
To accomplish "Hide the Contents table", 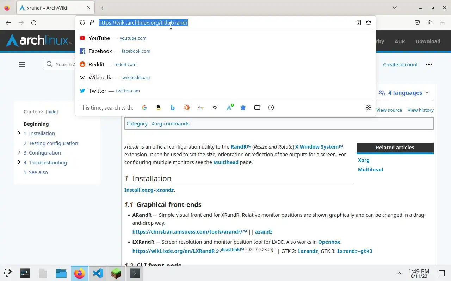I will pos(52,112).
